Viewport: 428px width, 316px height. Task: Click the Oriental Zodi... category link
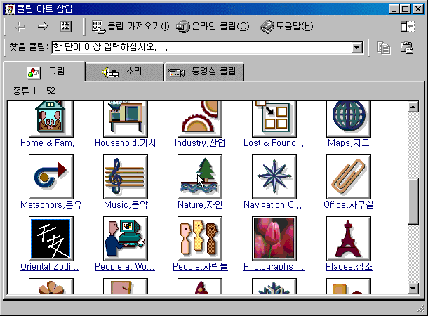point(50,266)
